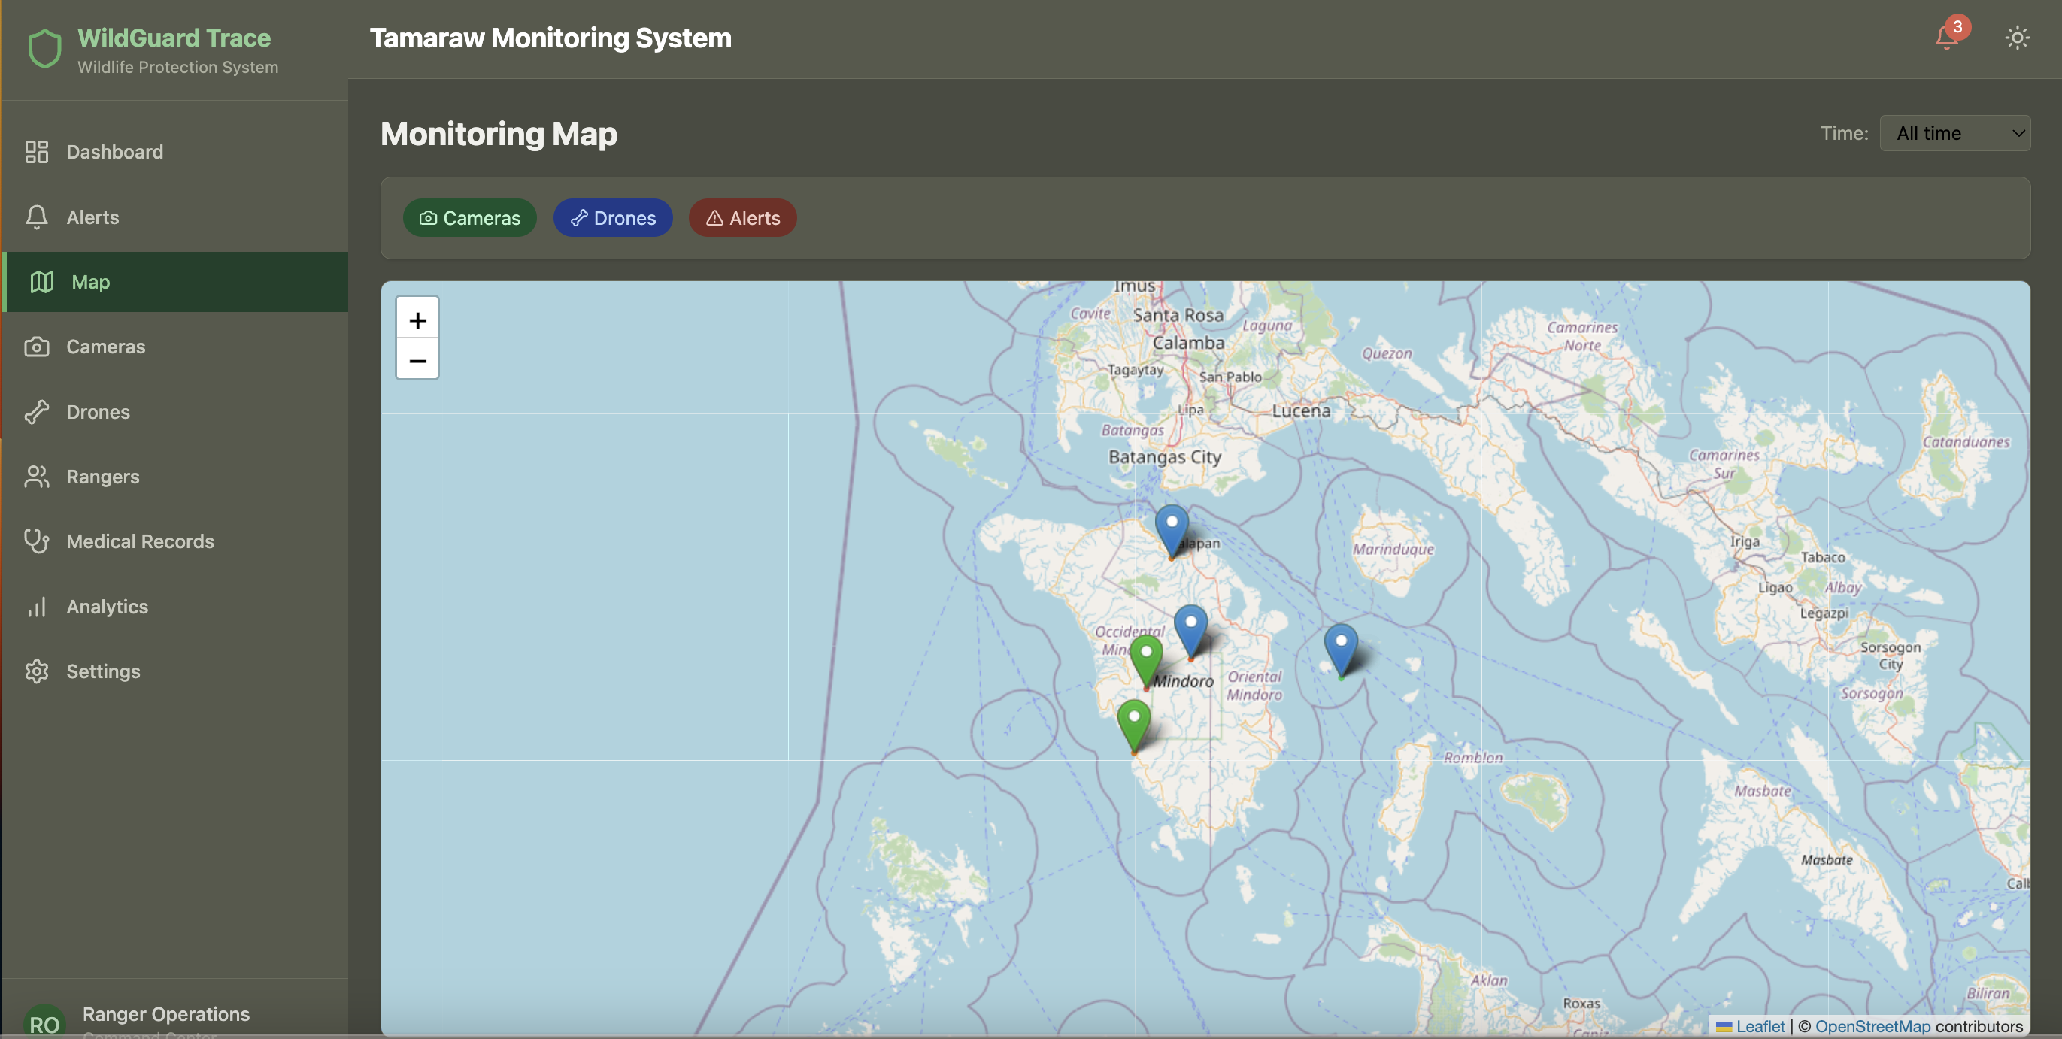The image size is (2062, 1039).
Task: Toggle the Cameras layer filter
Action: 470,218
